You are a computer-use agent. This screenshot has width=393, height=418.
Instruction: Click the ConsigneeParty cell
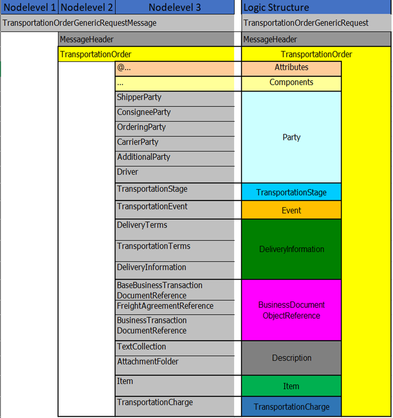tap(174, 113)
